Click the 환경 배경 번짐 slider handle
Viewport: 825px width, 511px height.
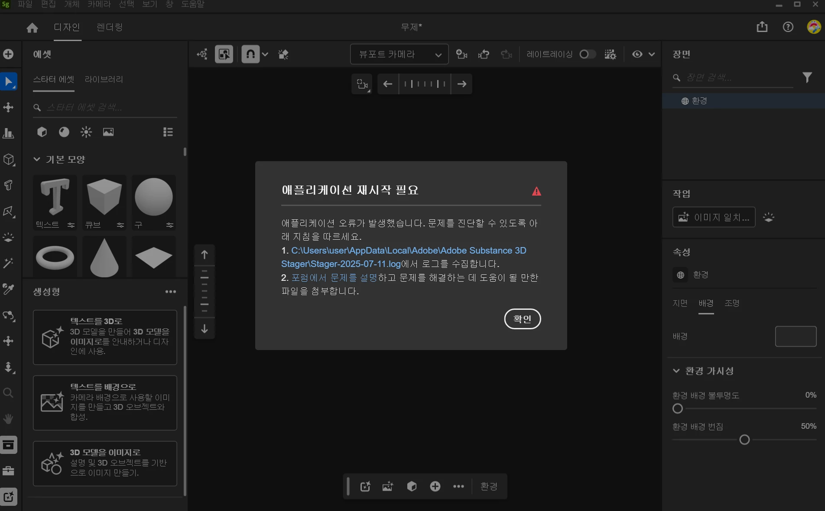tap(744, 440)
